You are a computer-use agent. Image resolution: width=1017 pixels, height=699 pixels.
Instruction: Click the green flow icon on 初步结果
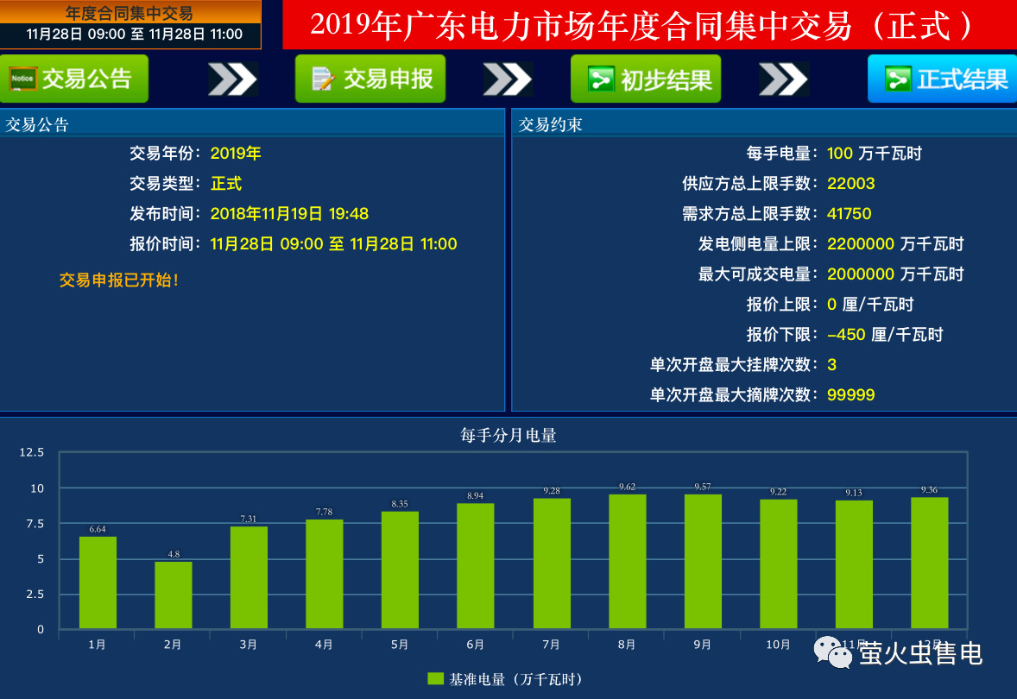click(x=600, y=79)
